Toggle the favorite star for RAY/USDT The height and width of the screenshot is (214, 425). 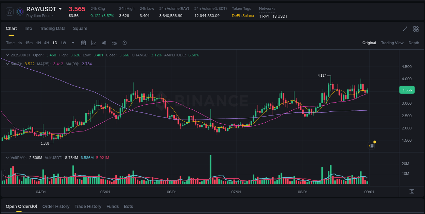pos(10,11)
